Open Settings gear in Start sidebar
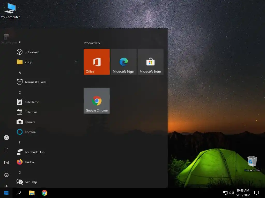 tap(6, 175)
